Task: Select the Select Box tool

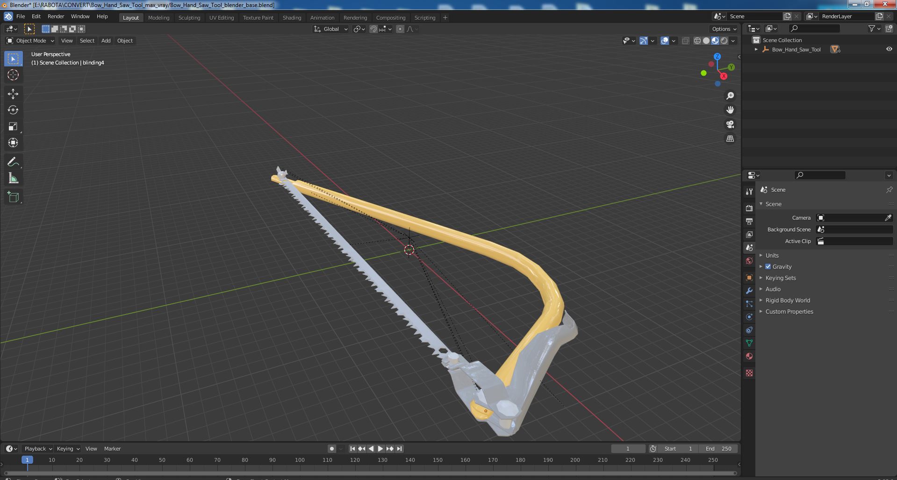Action: (13, 59)
